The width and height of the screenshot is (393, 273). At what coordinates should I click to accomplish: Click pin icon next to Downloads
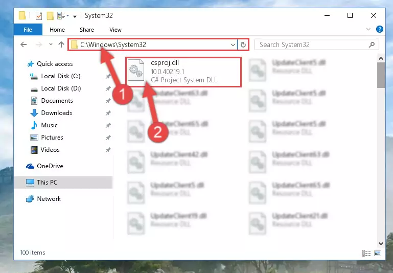[x=108, y=113]
